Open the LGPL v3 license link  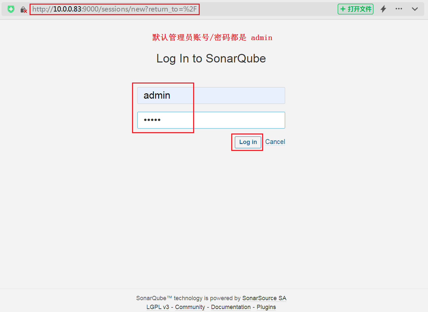pos(158,307)
